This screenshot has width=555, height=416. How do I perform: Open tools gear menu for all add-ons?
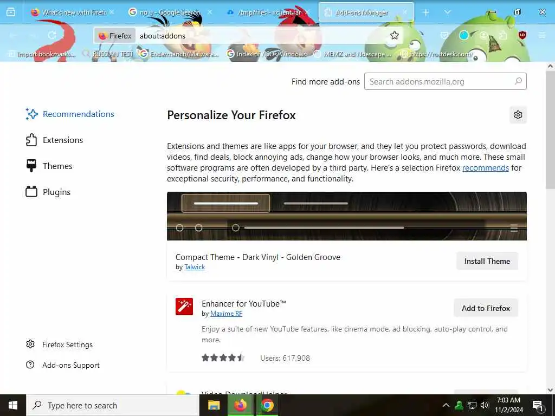click(518, 115)
